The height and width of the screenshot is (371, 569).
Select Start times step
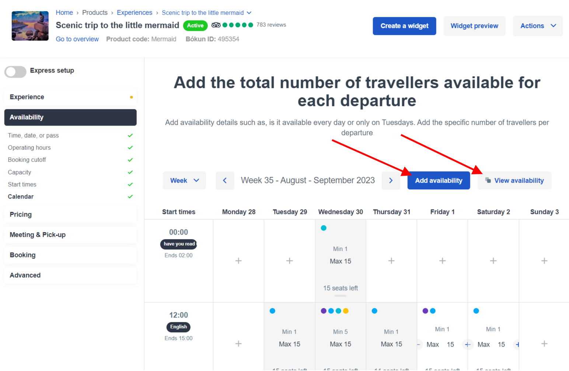pos(22,185)
